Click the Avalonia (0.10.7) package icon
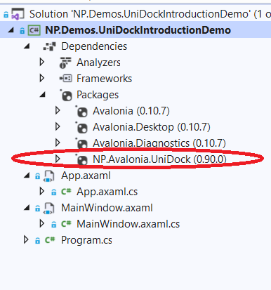The image size is (271, 290). pyautogui.click(x=82, y=112)
